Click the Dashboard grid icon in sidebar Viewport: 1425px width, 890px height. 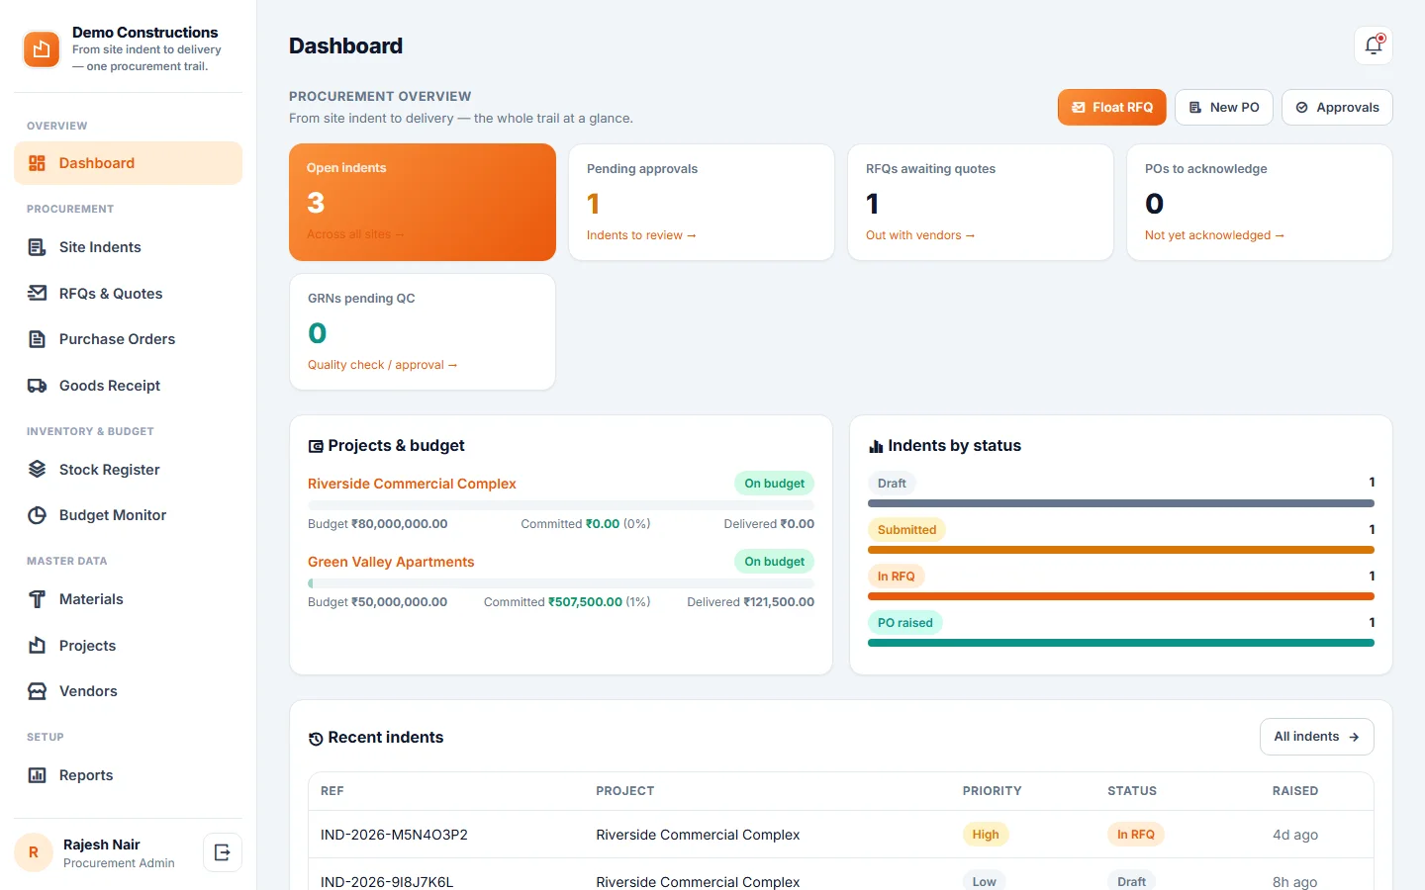tap(37, 163)
